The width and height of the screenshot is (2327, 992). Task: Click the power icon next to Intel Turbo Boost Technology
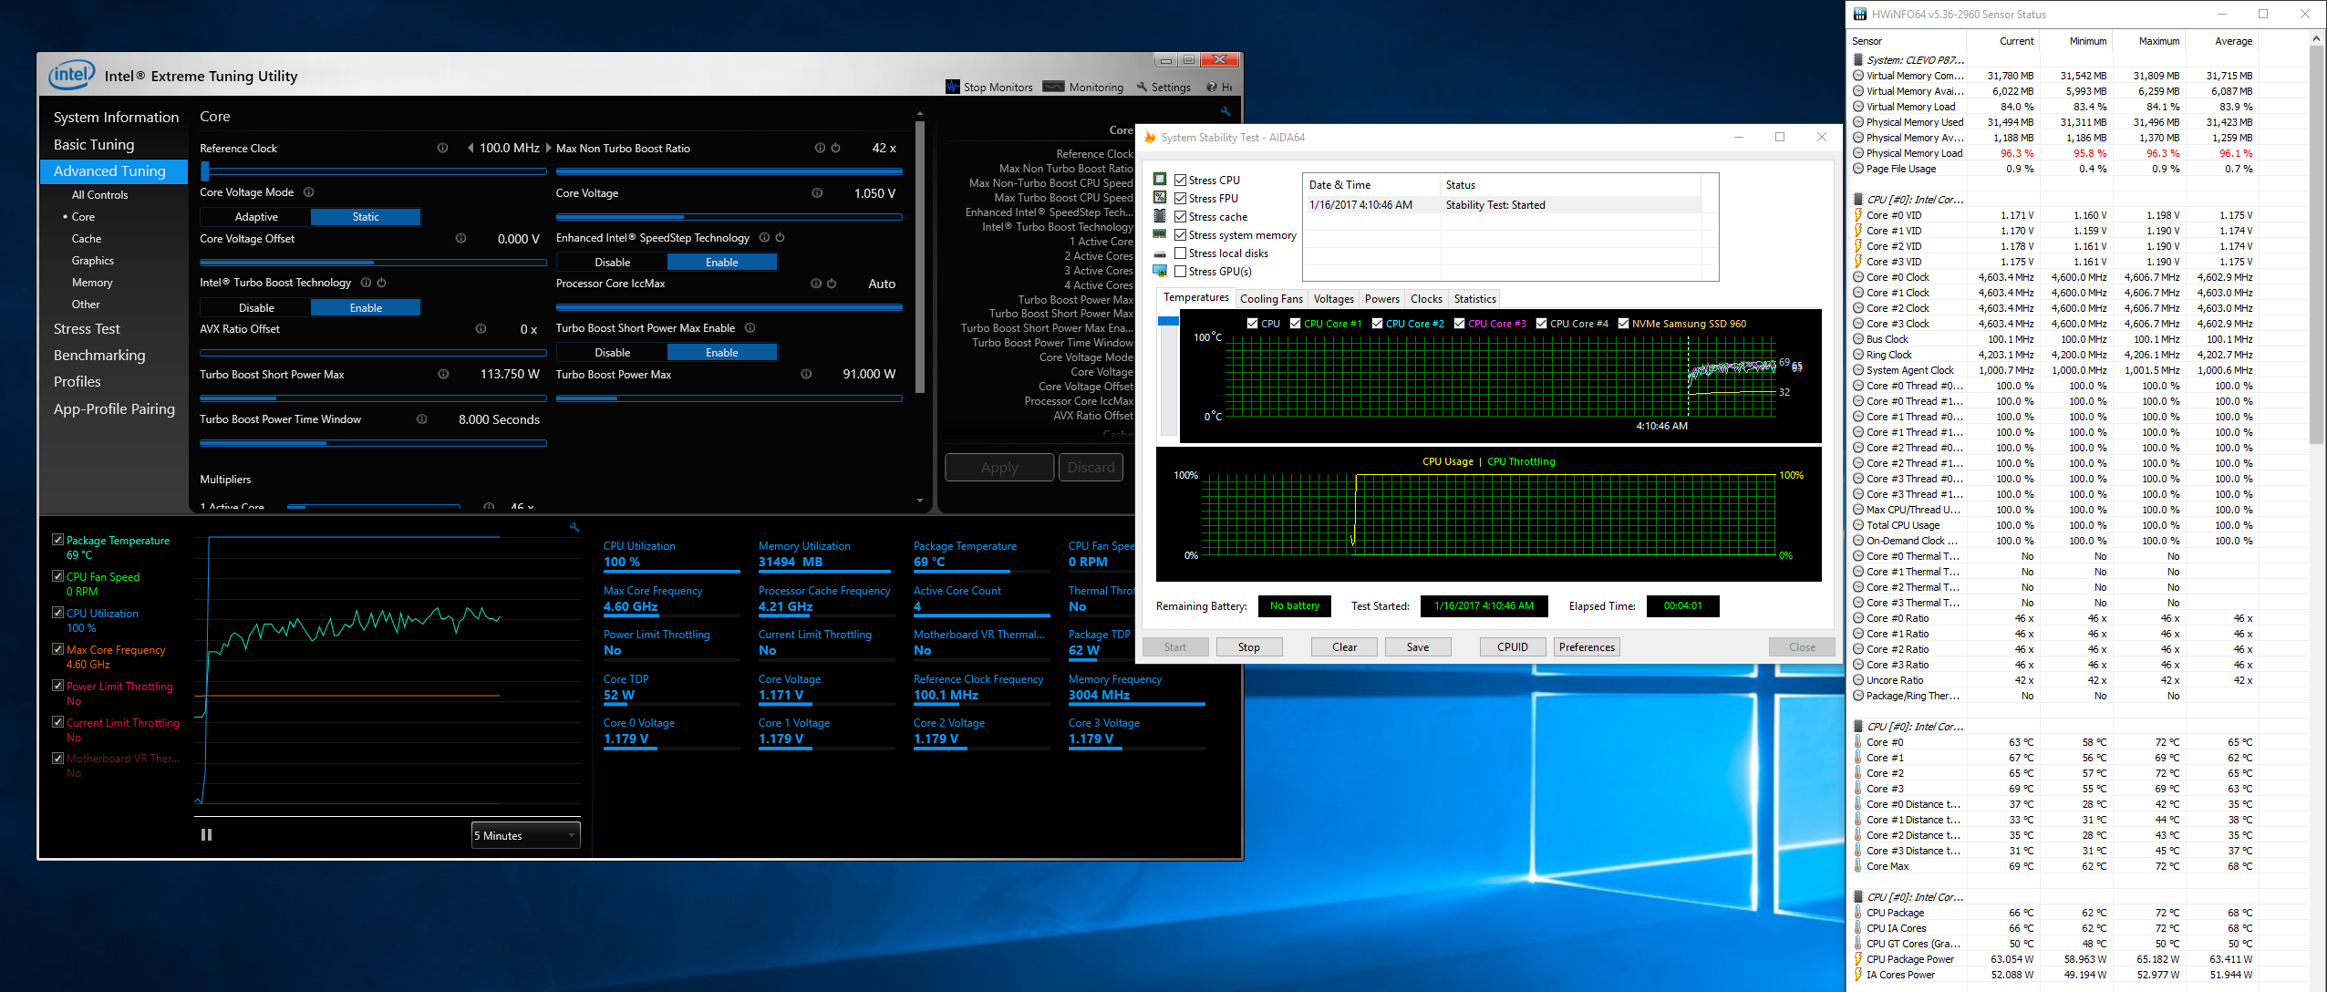point(381,283)
